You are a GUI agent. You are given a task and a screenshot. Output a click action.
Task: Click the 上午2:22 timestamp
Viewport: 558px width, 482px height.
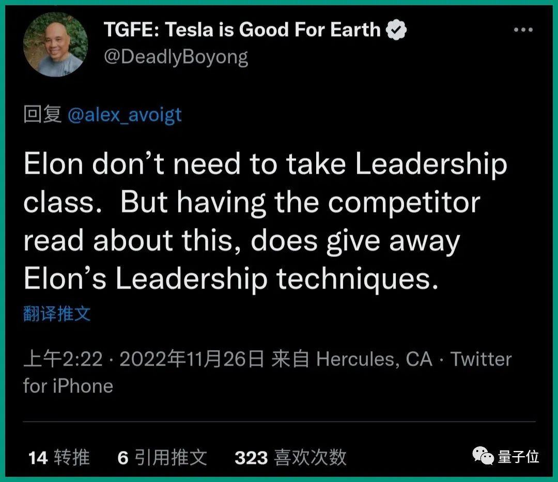pyautogui.click(x=63, y=359)
